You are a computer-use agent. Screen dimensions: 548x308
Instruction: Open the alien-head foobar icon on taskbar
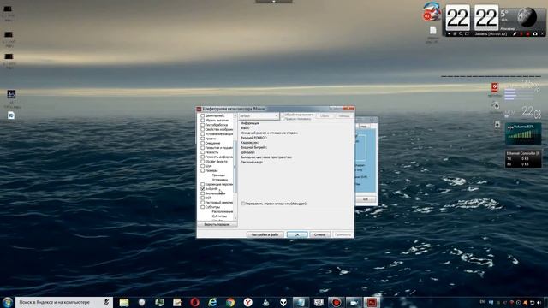(283, 302)
